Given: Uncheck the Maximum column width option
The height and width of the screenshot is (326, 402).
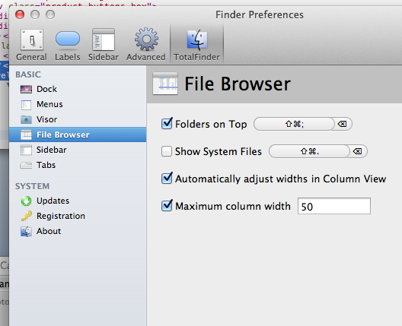Looking at the screenshot, I should coord(167,205).
